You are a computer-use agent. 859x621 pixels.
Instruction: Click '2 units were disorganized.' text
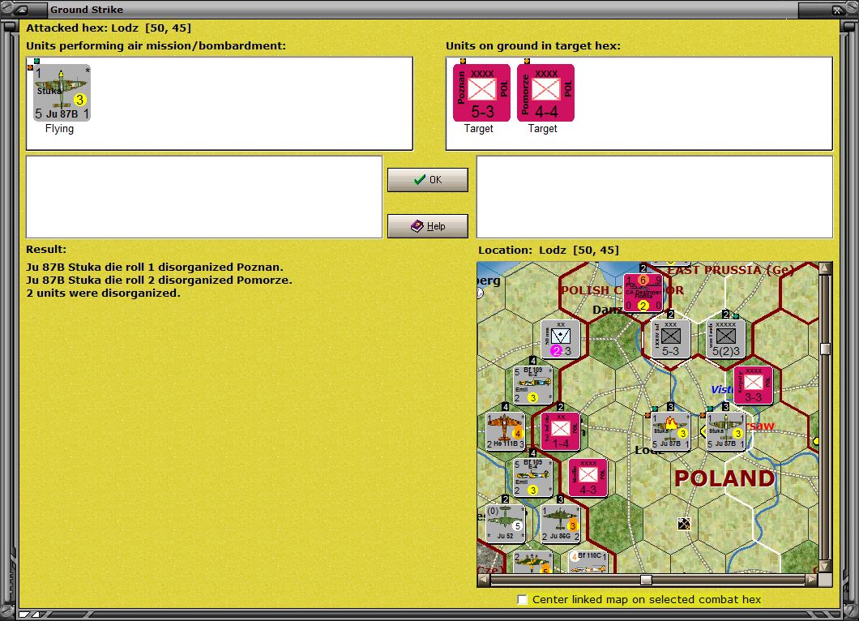[103, 293]
